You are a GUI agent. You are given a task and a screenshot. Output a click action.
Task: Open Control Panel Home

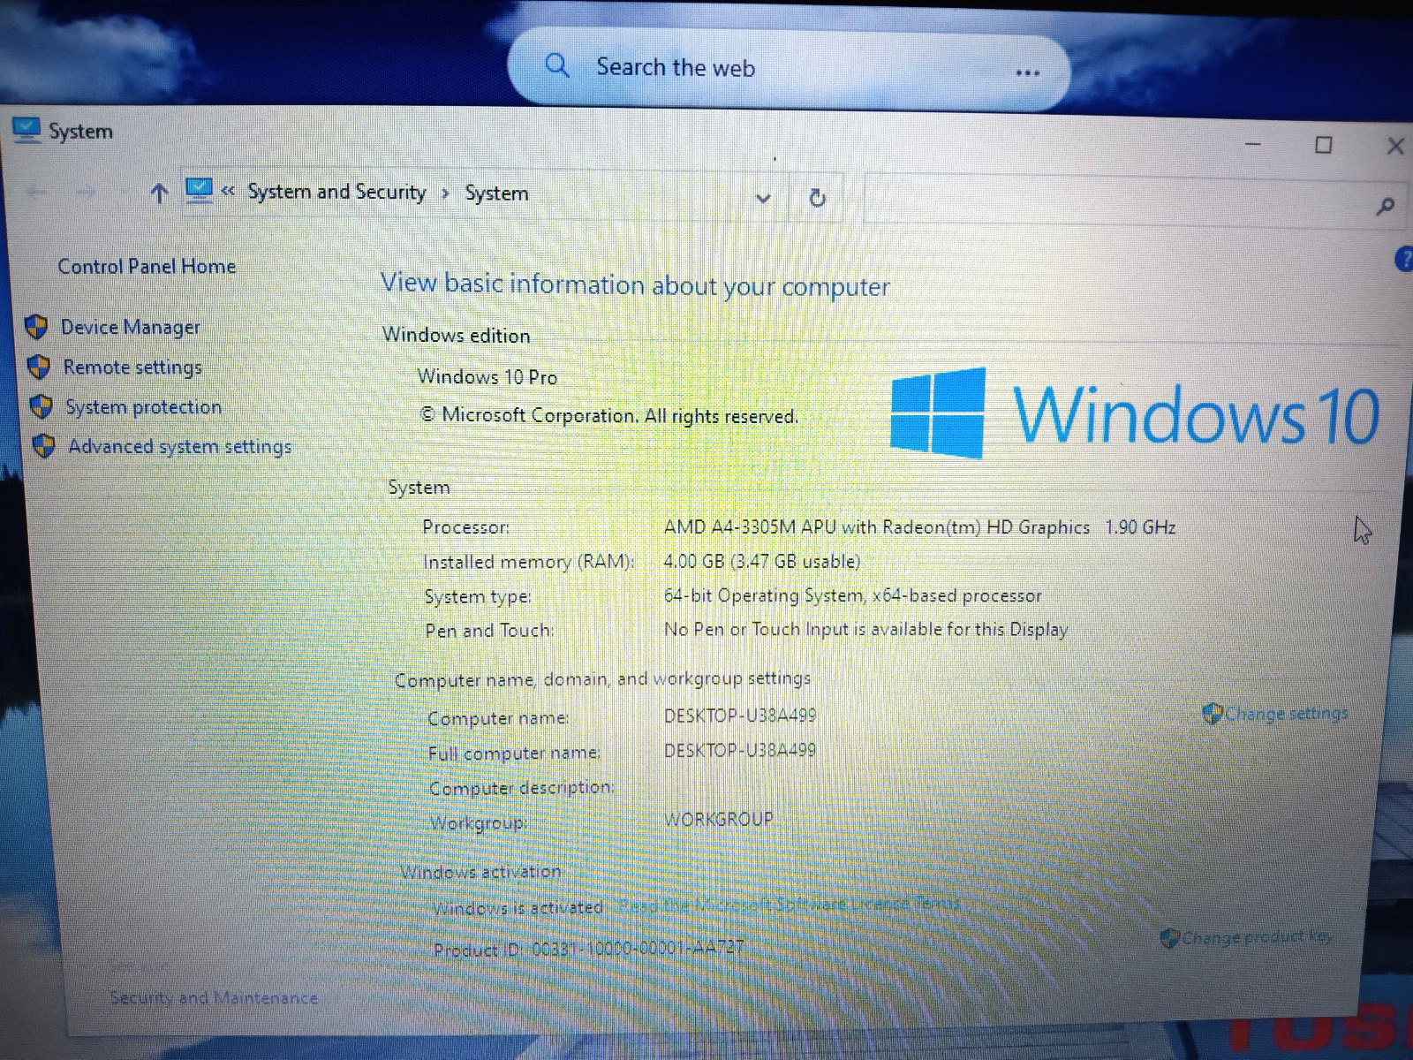pos(147,266)
